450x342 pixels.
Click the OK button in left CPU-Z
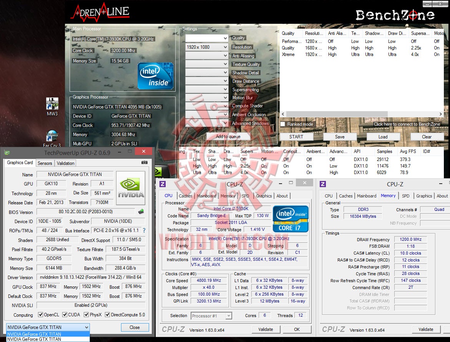[297, 329]
